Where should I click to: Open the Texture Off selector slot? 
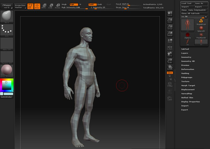click(x=7, y=57)
